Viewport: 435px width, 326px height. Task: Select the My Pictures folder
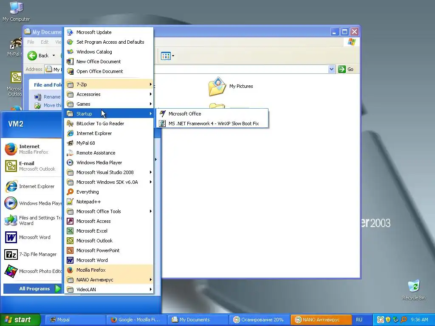pyautogui.click(x=231, y=86)
